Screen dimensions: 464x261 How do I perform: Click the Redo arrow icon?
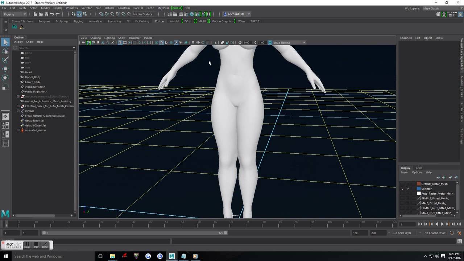click(x=58, y=14)
